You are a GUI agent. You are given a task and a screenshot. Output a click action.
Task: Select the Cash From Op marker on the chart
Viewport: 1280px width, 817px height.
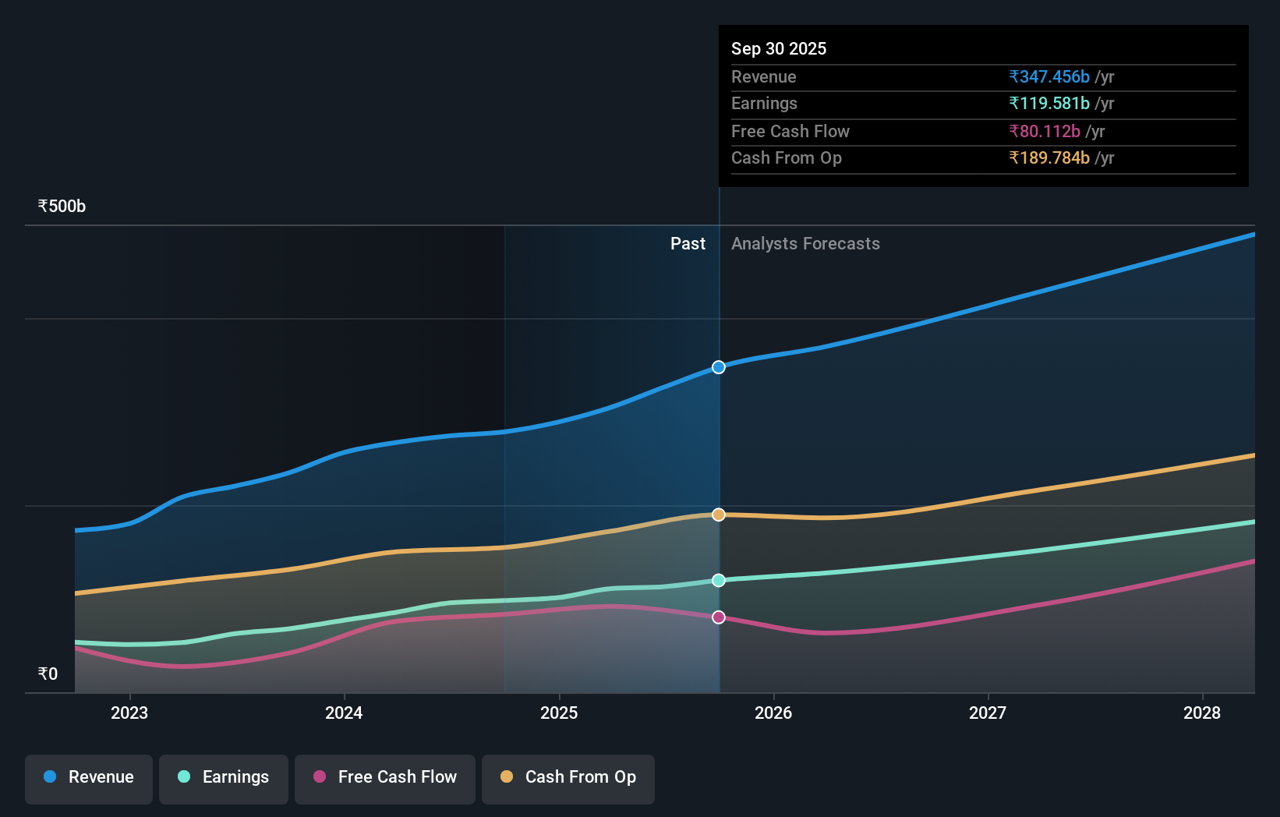click(x=718, y=514)
